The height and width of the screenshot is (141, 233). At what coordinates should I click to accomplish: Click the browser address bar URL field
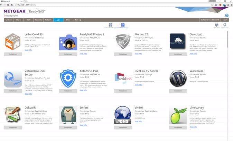[x=112, y=5]
